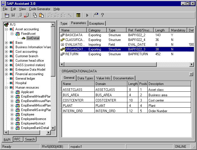Screen dimensions: 197x150
Task: Open the Data Types tab
Action: tap(85, 78)
